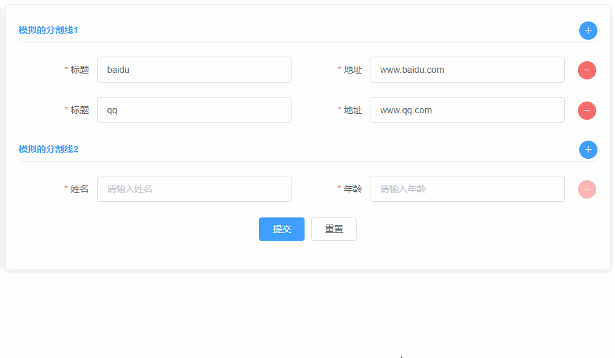Add a row under 模拟的分割线1 with plus icon

point(588,31)
